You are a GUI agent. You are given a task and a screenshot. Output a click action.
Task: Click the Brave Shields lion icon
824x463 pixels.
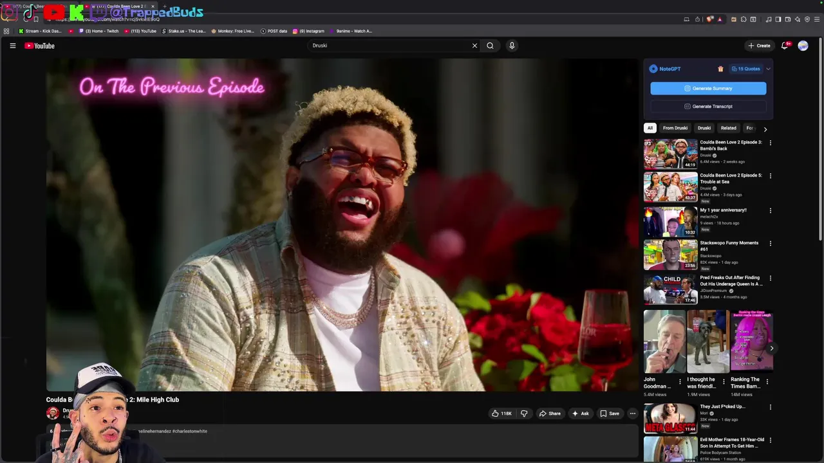click(710, 19)
